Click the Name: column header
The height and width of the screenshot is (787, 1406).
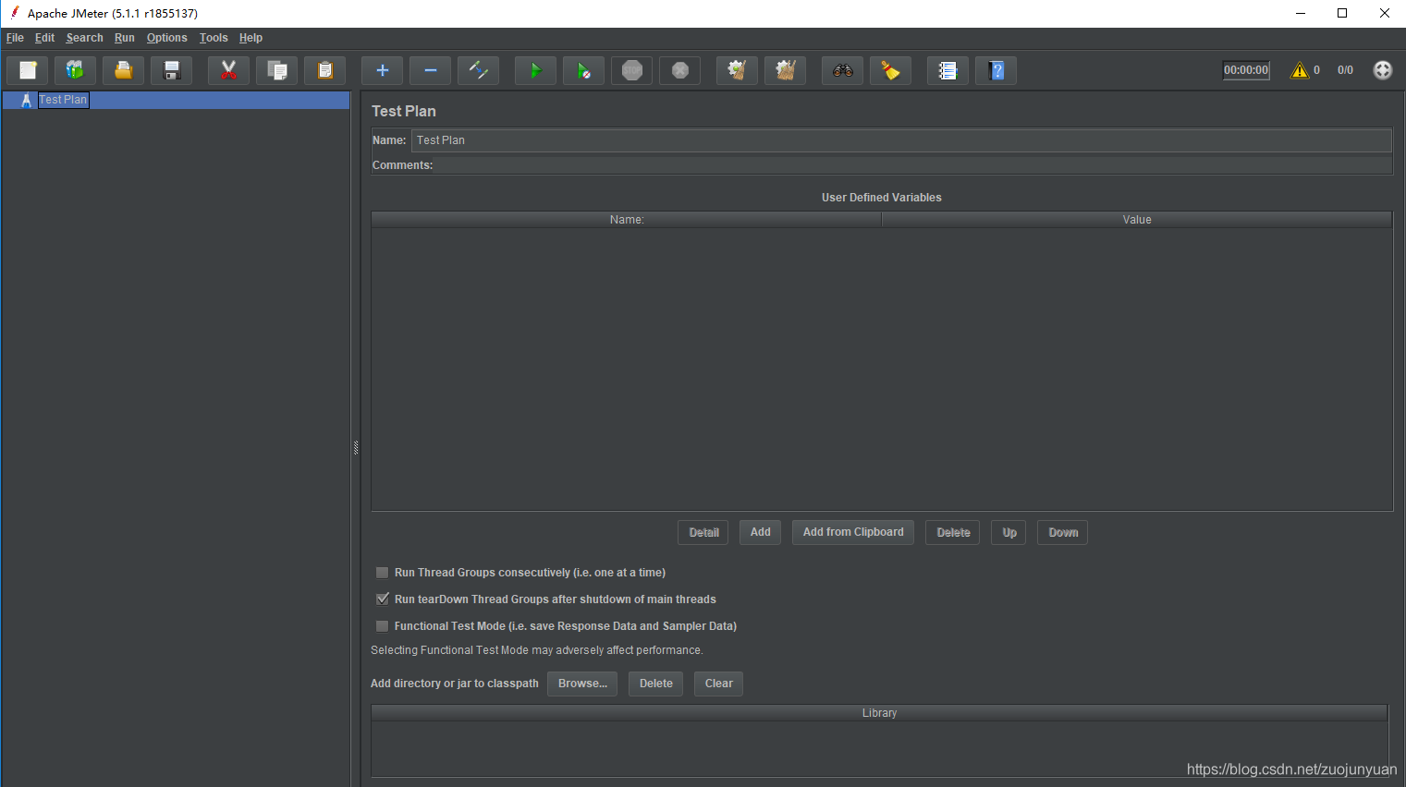(x=627, y=220)
